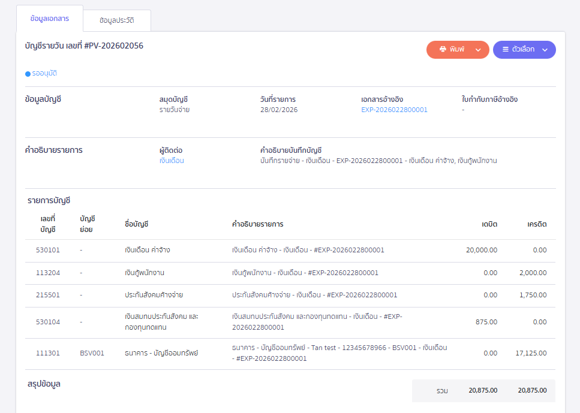Click the list icon on the ตัวเลือก button
This screenshot has width=580, height=413.
coord(505,50)
